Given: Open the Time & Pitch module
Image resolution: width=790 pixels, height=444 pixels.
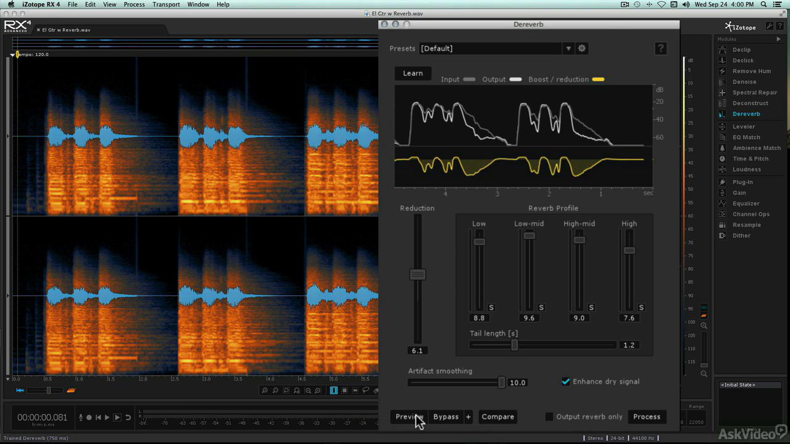Looking at the screenshot, I should 750,158.
